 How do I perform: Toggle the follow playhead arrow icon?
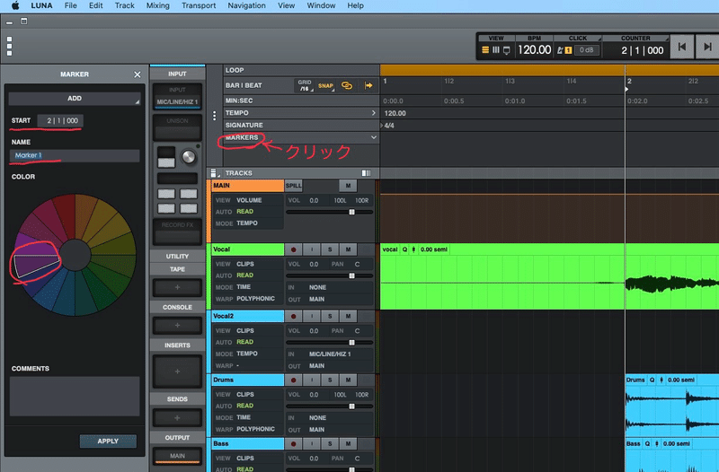click(x=368, y=85)
